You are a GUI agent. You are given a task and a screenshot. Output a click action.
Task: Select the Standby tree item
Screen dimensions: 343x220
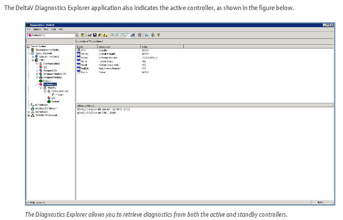(x=52, y=88)
